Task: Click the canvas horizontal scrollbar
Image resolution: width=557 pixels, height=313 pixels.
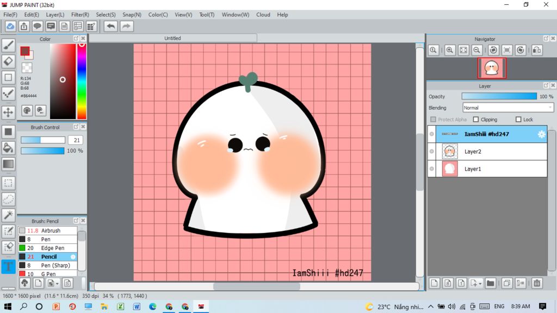Action: [257, 286]
